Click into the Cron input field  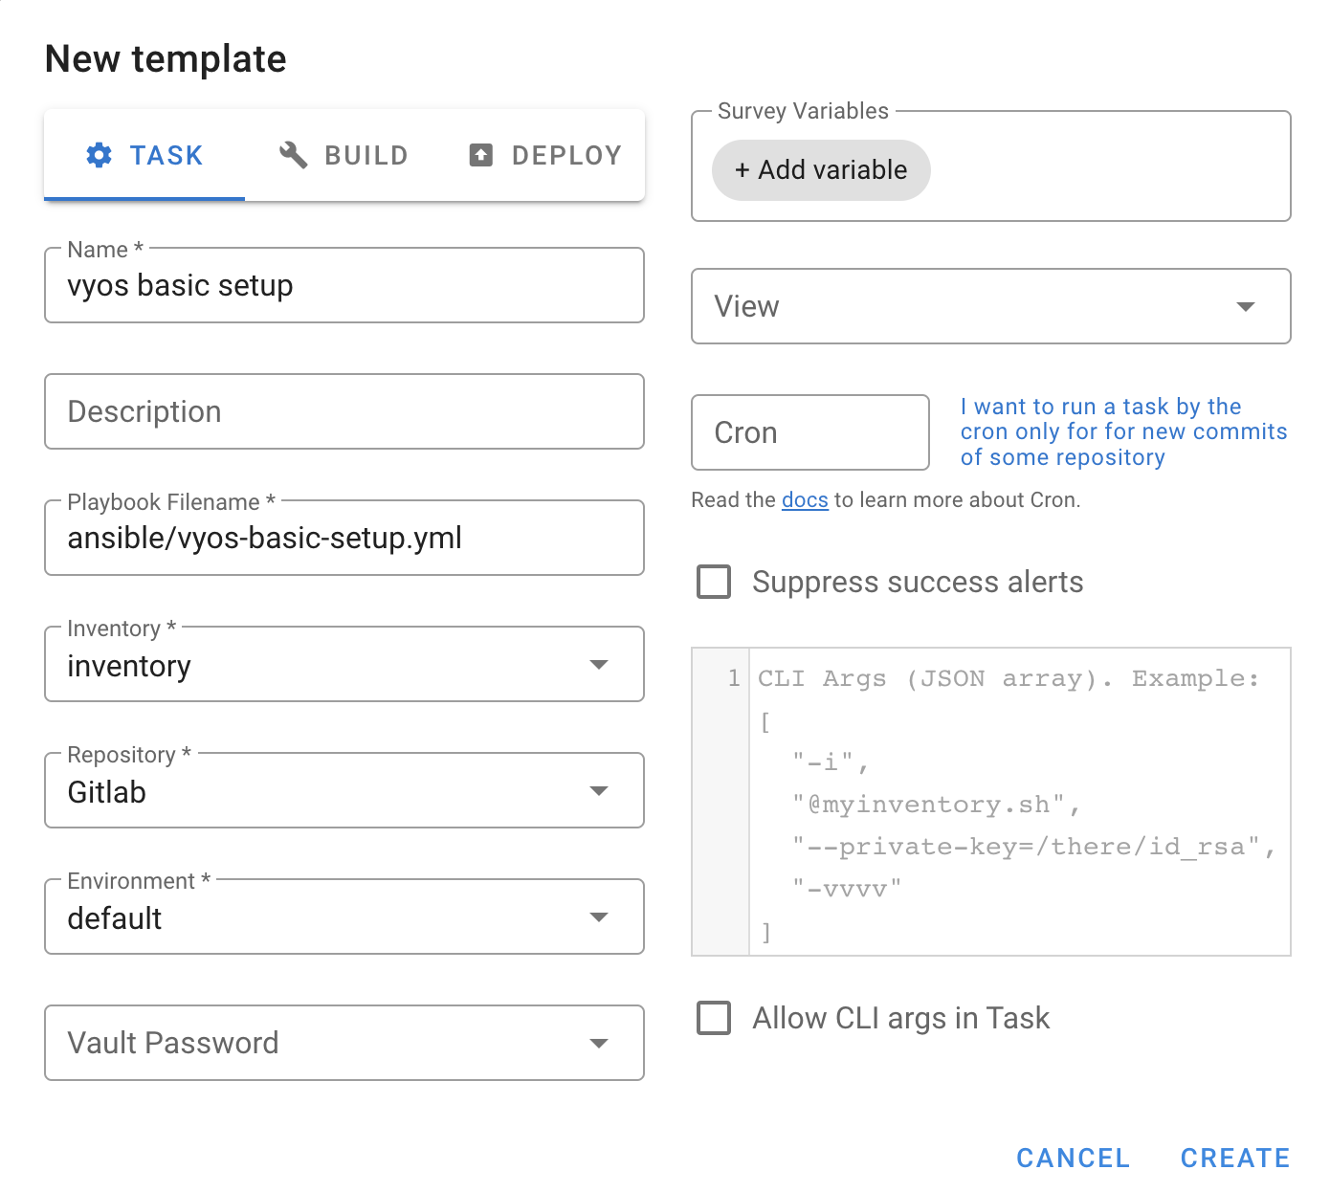pos(809,433)
